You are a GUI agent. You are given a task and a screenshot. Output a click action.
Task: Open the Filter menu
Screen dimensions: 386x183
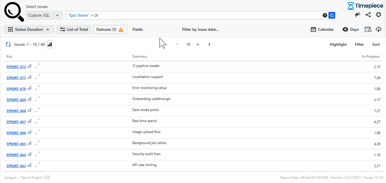[359, 44]
